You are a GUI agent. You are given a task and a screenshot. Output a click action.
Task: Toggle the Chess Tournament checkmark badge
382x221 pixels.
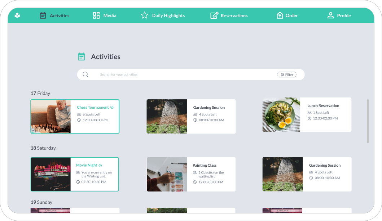(x=112, y=107)
